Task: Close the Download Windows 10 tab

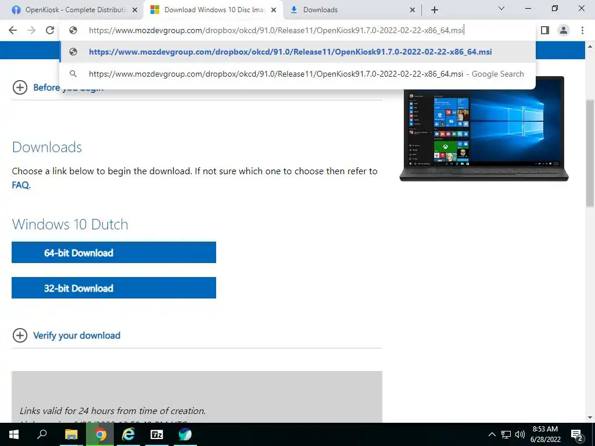Action: pos(274,10)
